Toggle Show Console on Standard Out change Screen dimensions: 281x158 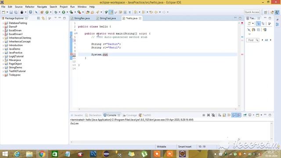(x=234, y=115)
